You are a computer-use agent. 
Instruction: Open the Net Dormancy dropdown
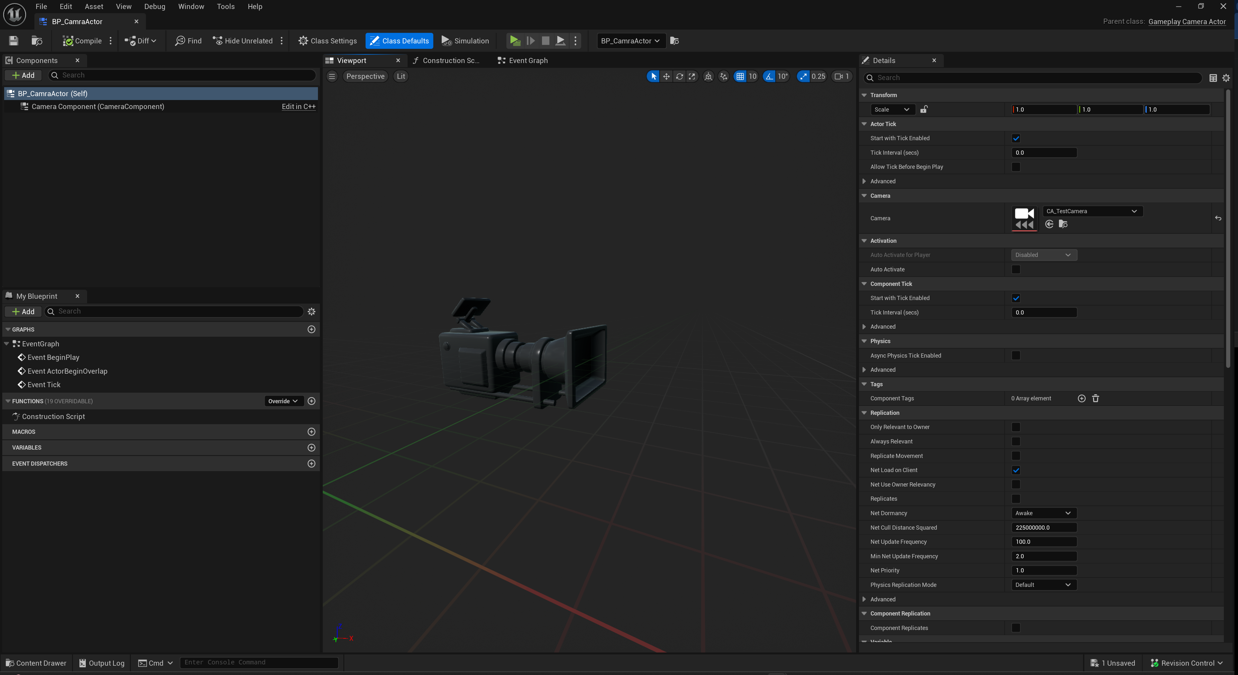(x=1043, y=513)
